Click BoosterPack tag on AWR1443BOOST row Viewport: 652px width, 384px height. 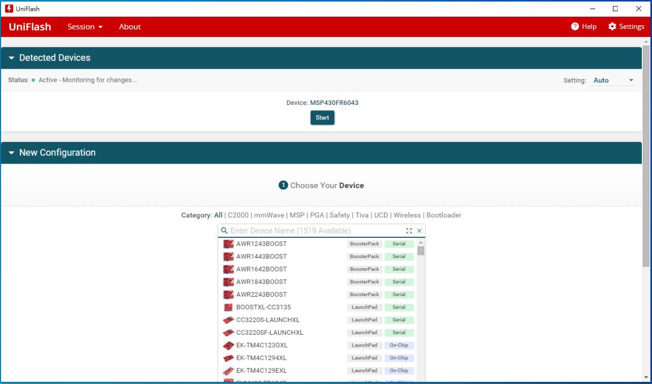(364, 257)
